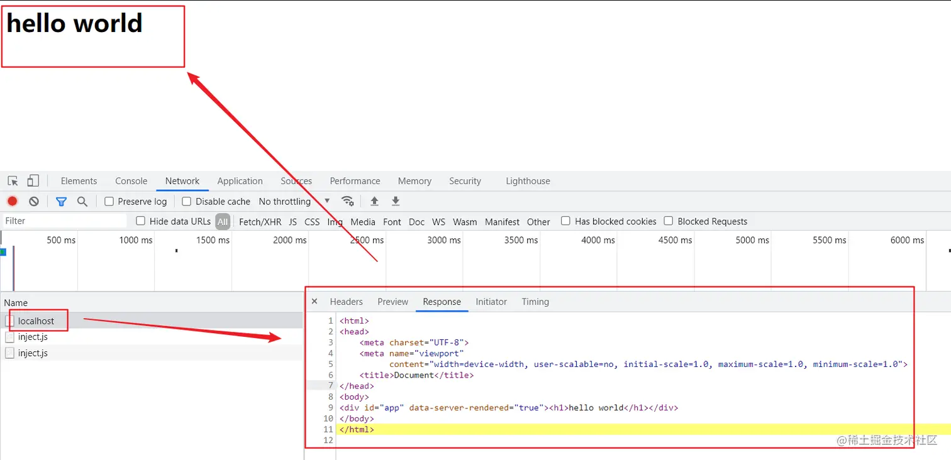Toggle the filter funnel icon
Image resolution: width=951 pixels, height=460 pixels.
click(61, 201)
